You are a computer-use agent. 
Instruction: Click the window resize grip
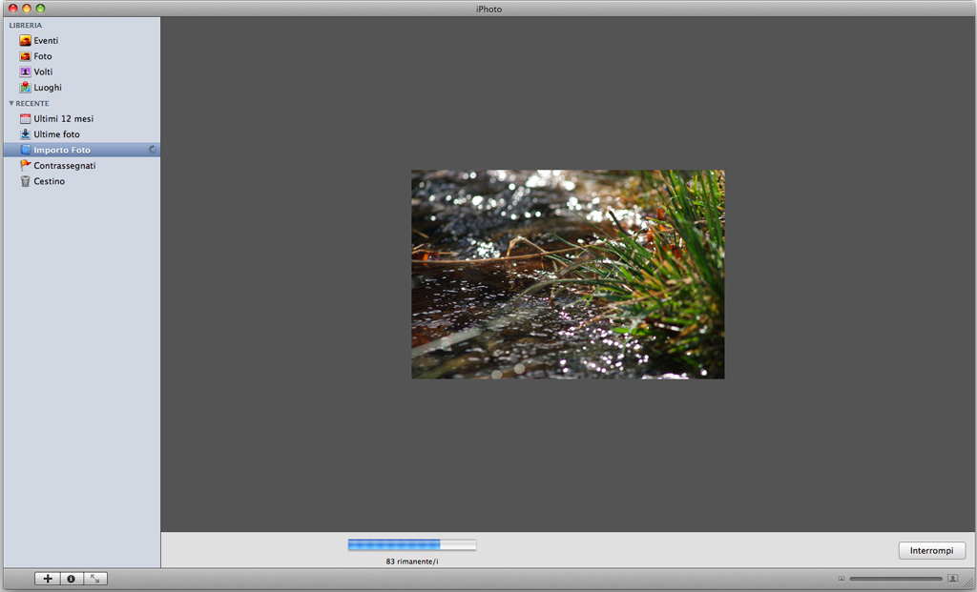pyautogui.click(x=969, y=584)
